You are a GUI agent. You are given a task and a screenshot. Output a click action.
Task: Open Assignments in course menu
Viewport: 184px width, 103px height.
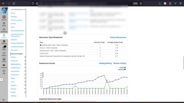click(x=15, y=71)
